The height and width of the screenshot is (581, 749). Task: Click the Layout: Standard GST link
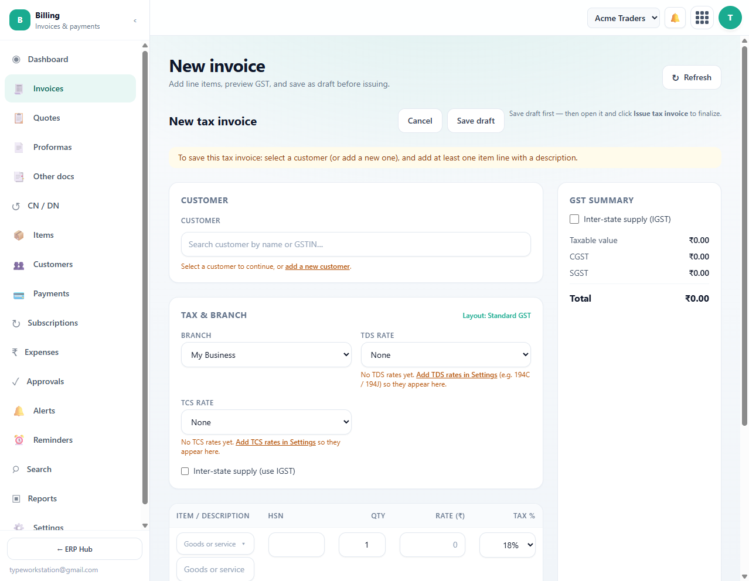point(496,316)
